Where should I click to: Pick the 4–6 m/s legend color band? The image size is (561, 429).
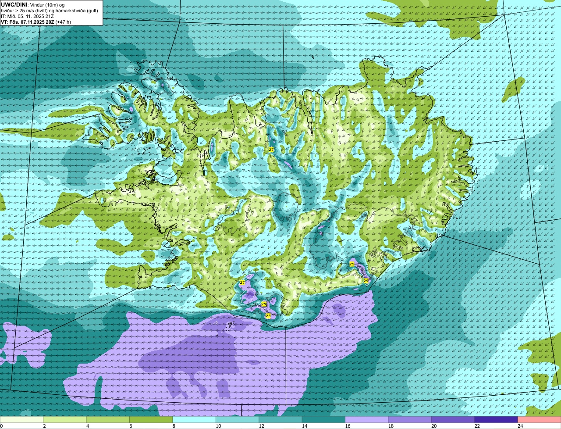click(x=108, y=420)
